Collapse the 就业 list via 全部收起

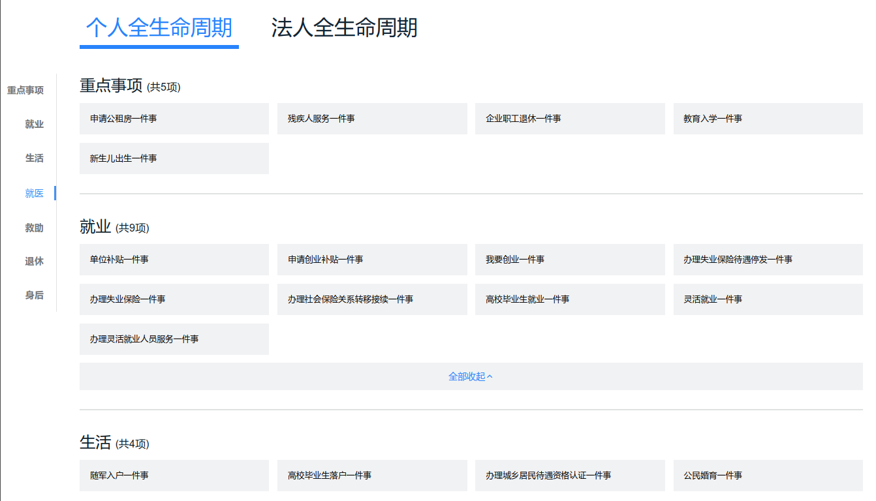[x=471, y=376]
